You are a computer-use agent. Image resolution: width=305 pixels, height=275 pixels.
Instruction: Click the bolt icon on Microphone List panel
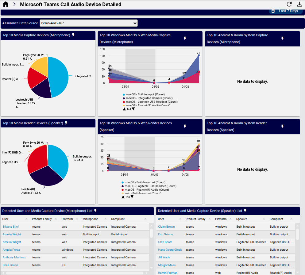[95, 210]
